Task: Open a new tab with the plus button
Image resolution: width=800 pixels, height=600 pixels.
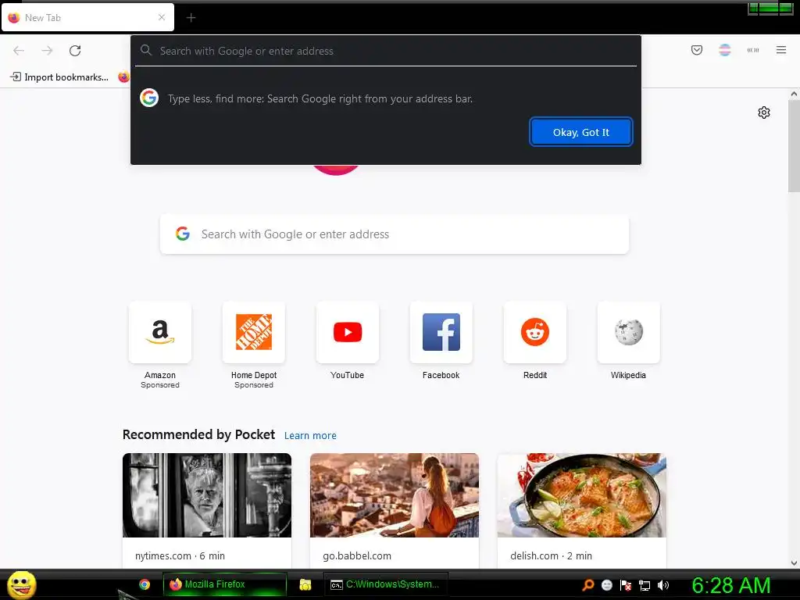Action: [x=191, y=18]
